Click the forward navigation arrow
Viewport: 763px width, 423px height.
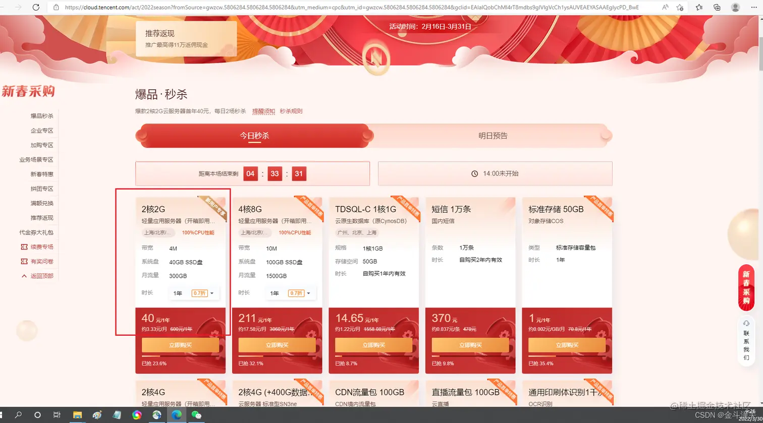tap(18, 7)
